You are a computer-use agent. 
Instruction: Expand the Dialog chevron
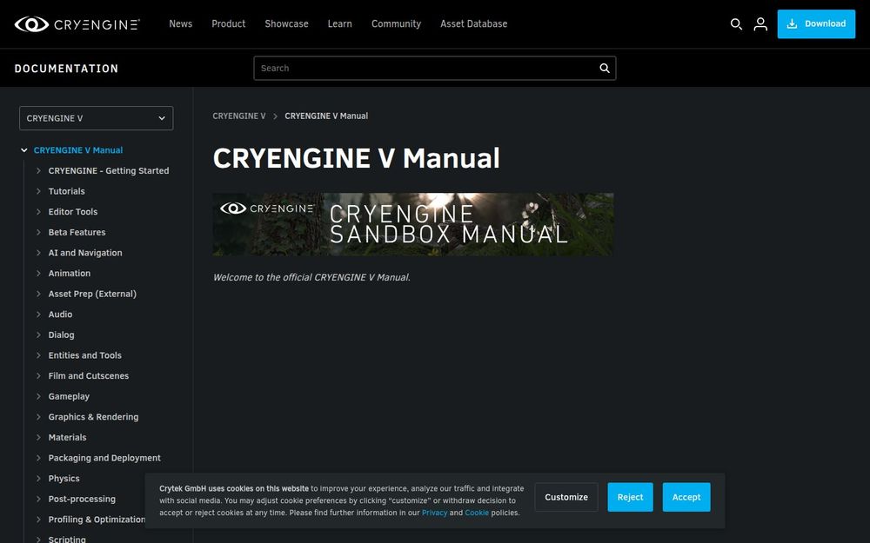tap(38, 334)
